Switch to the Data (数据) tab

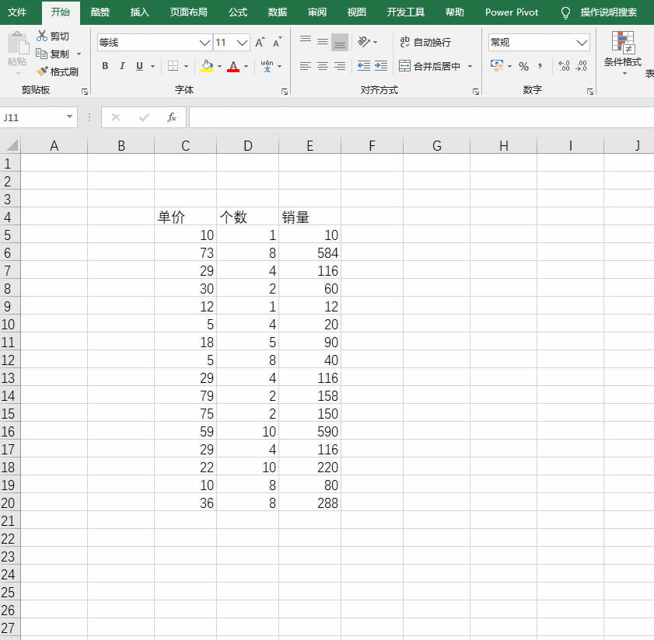[x=278, y=12]
